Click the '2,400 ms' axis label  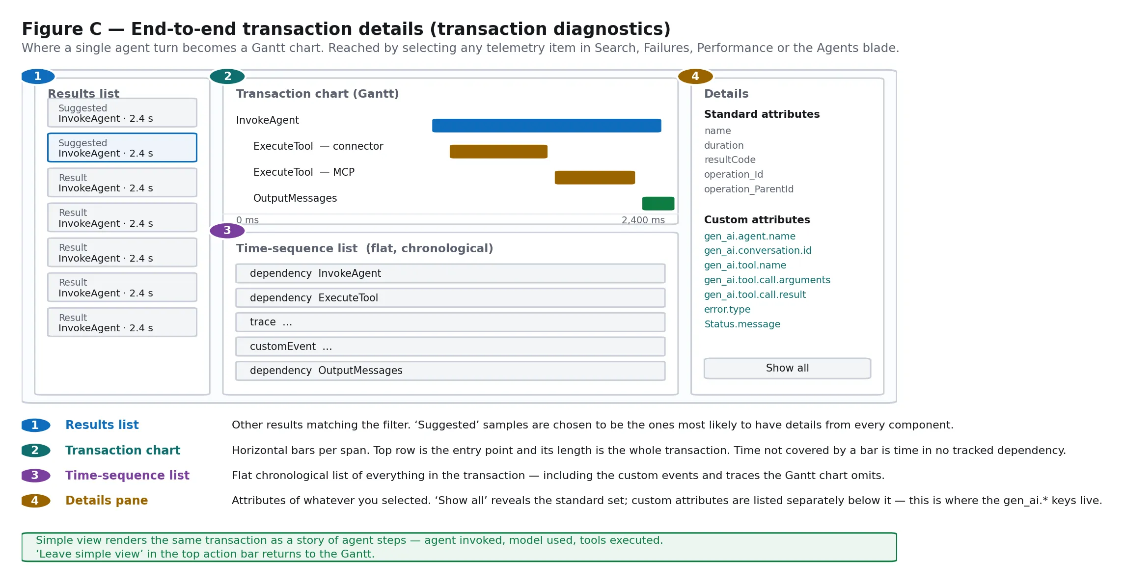643,220
